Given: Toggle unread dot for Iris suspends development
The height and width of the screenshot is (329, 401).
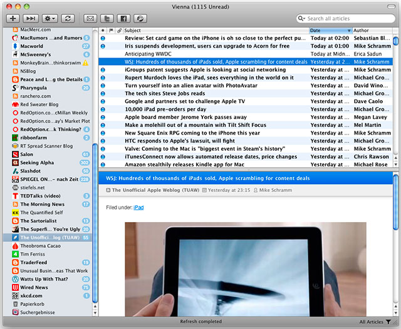Looking at the screenshot, I should pyautogui.click(x=103, y=46).
